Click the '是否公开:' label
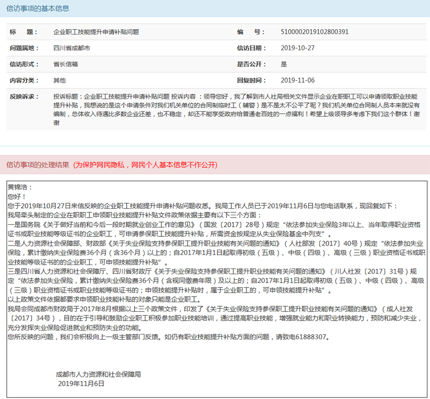This screenshot has width=430, height=399. pos(251,64)
